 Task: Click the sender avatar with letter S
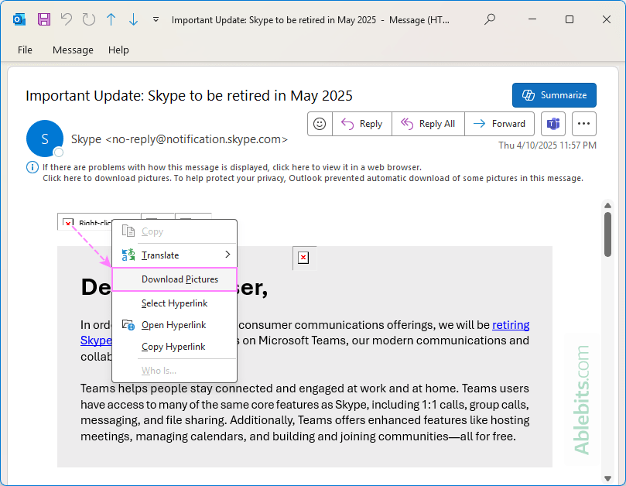coord(45,139)
